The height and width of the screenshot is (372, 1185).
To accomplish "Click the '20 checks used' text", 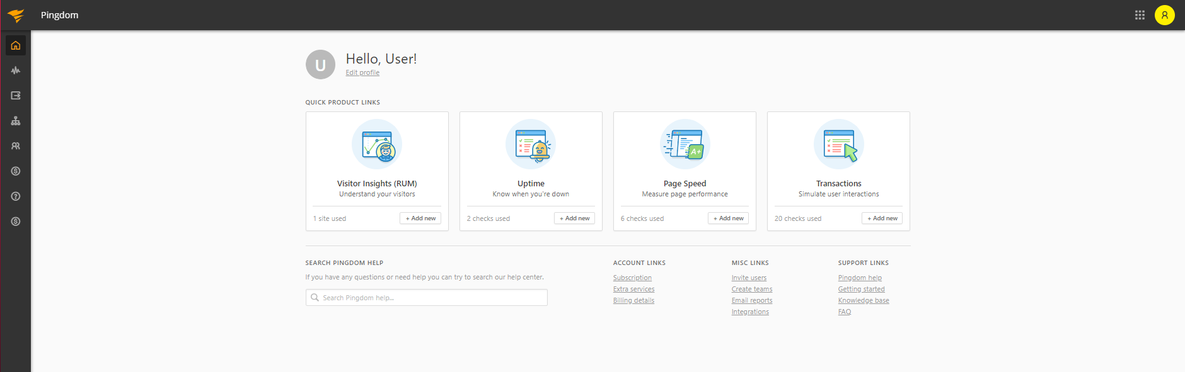I will coord(798,218).
